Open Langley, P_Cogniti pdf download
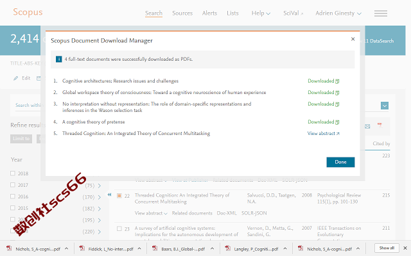The height and width of the screenshot is (256, 411). pos(252,249)
